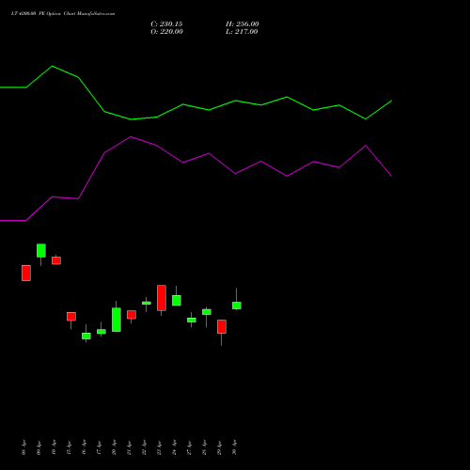
Task: Click the '23 Apr' date label
Action: tap(159, 447)
